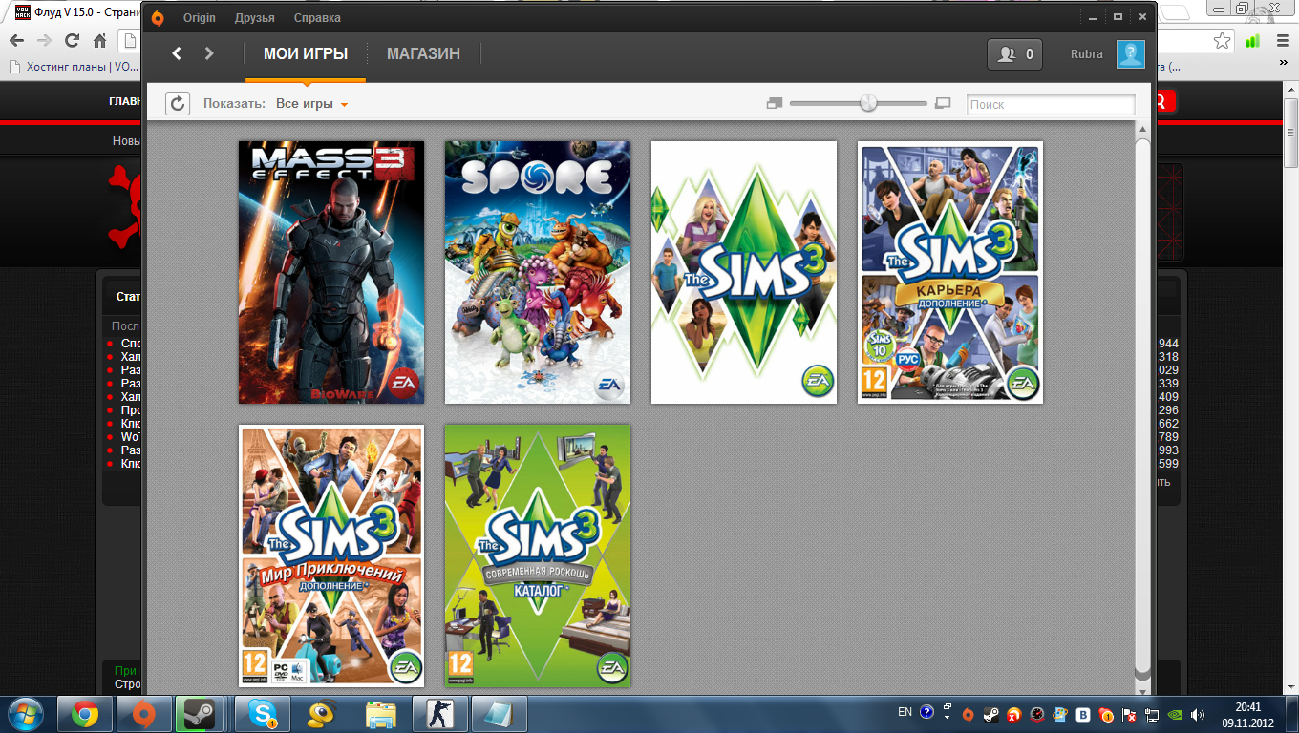Open the Origin menu
Screen dimensions: 1299x733
[x=200, y=18]
